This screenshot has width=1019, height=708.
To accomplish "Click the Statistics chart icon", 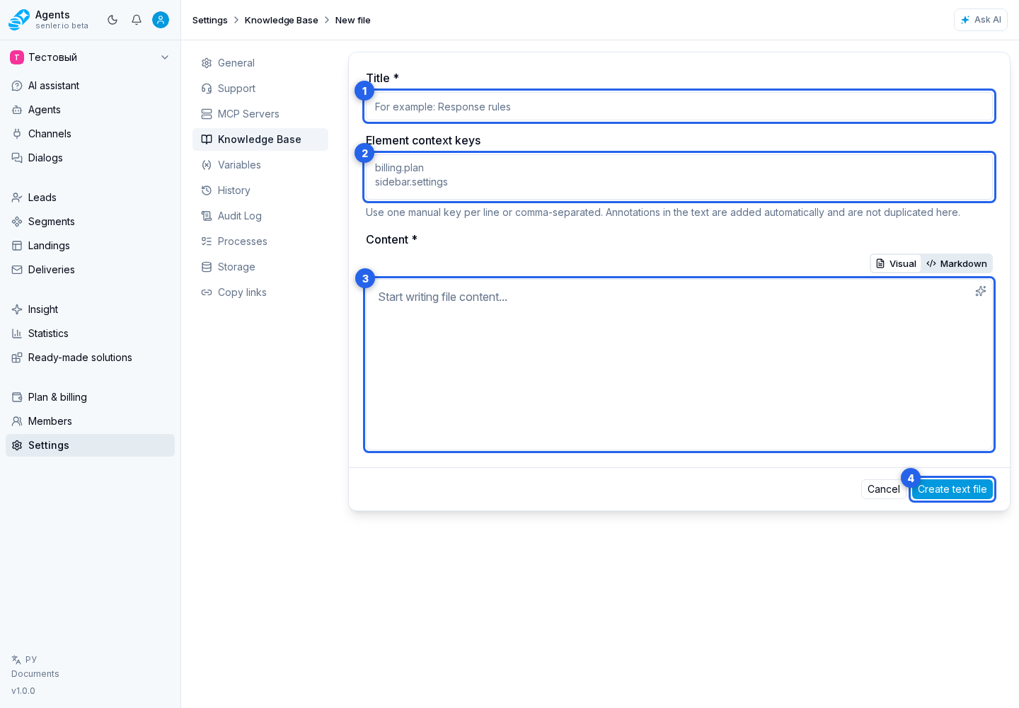I will click(x=17, y=333).
